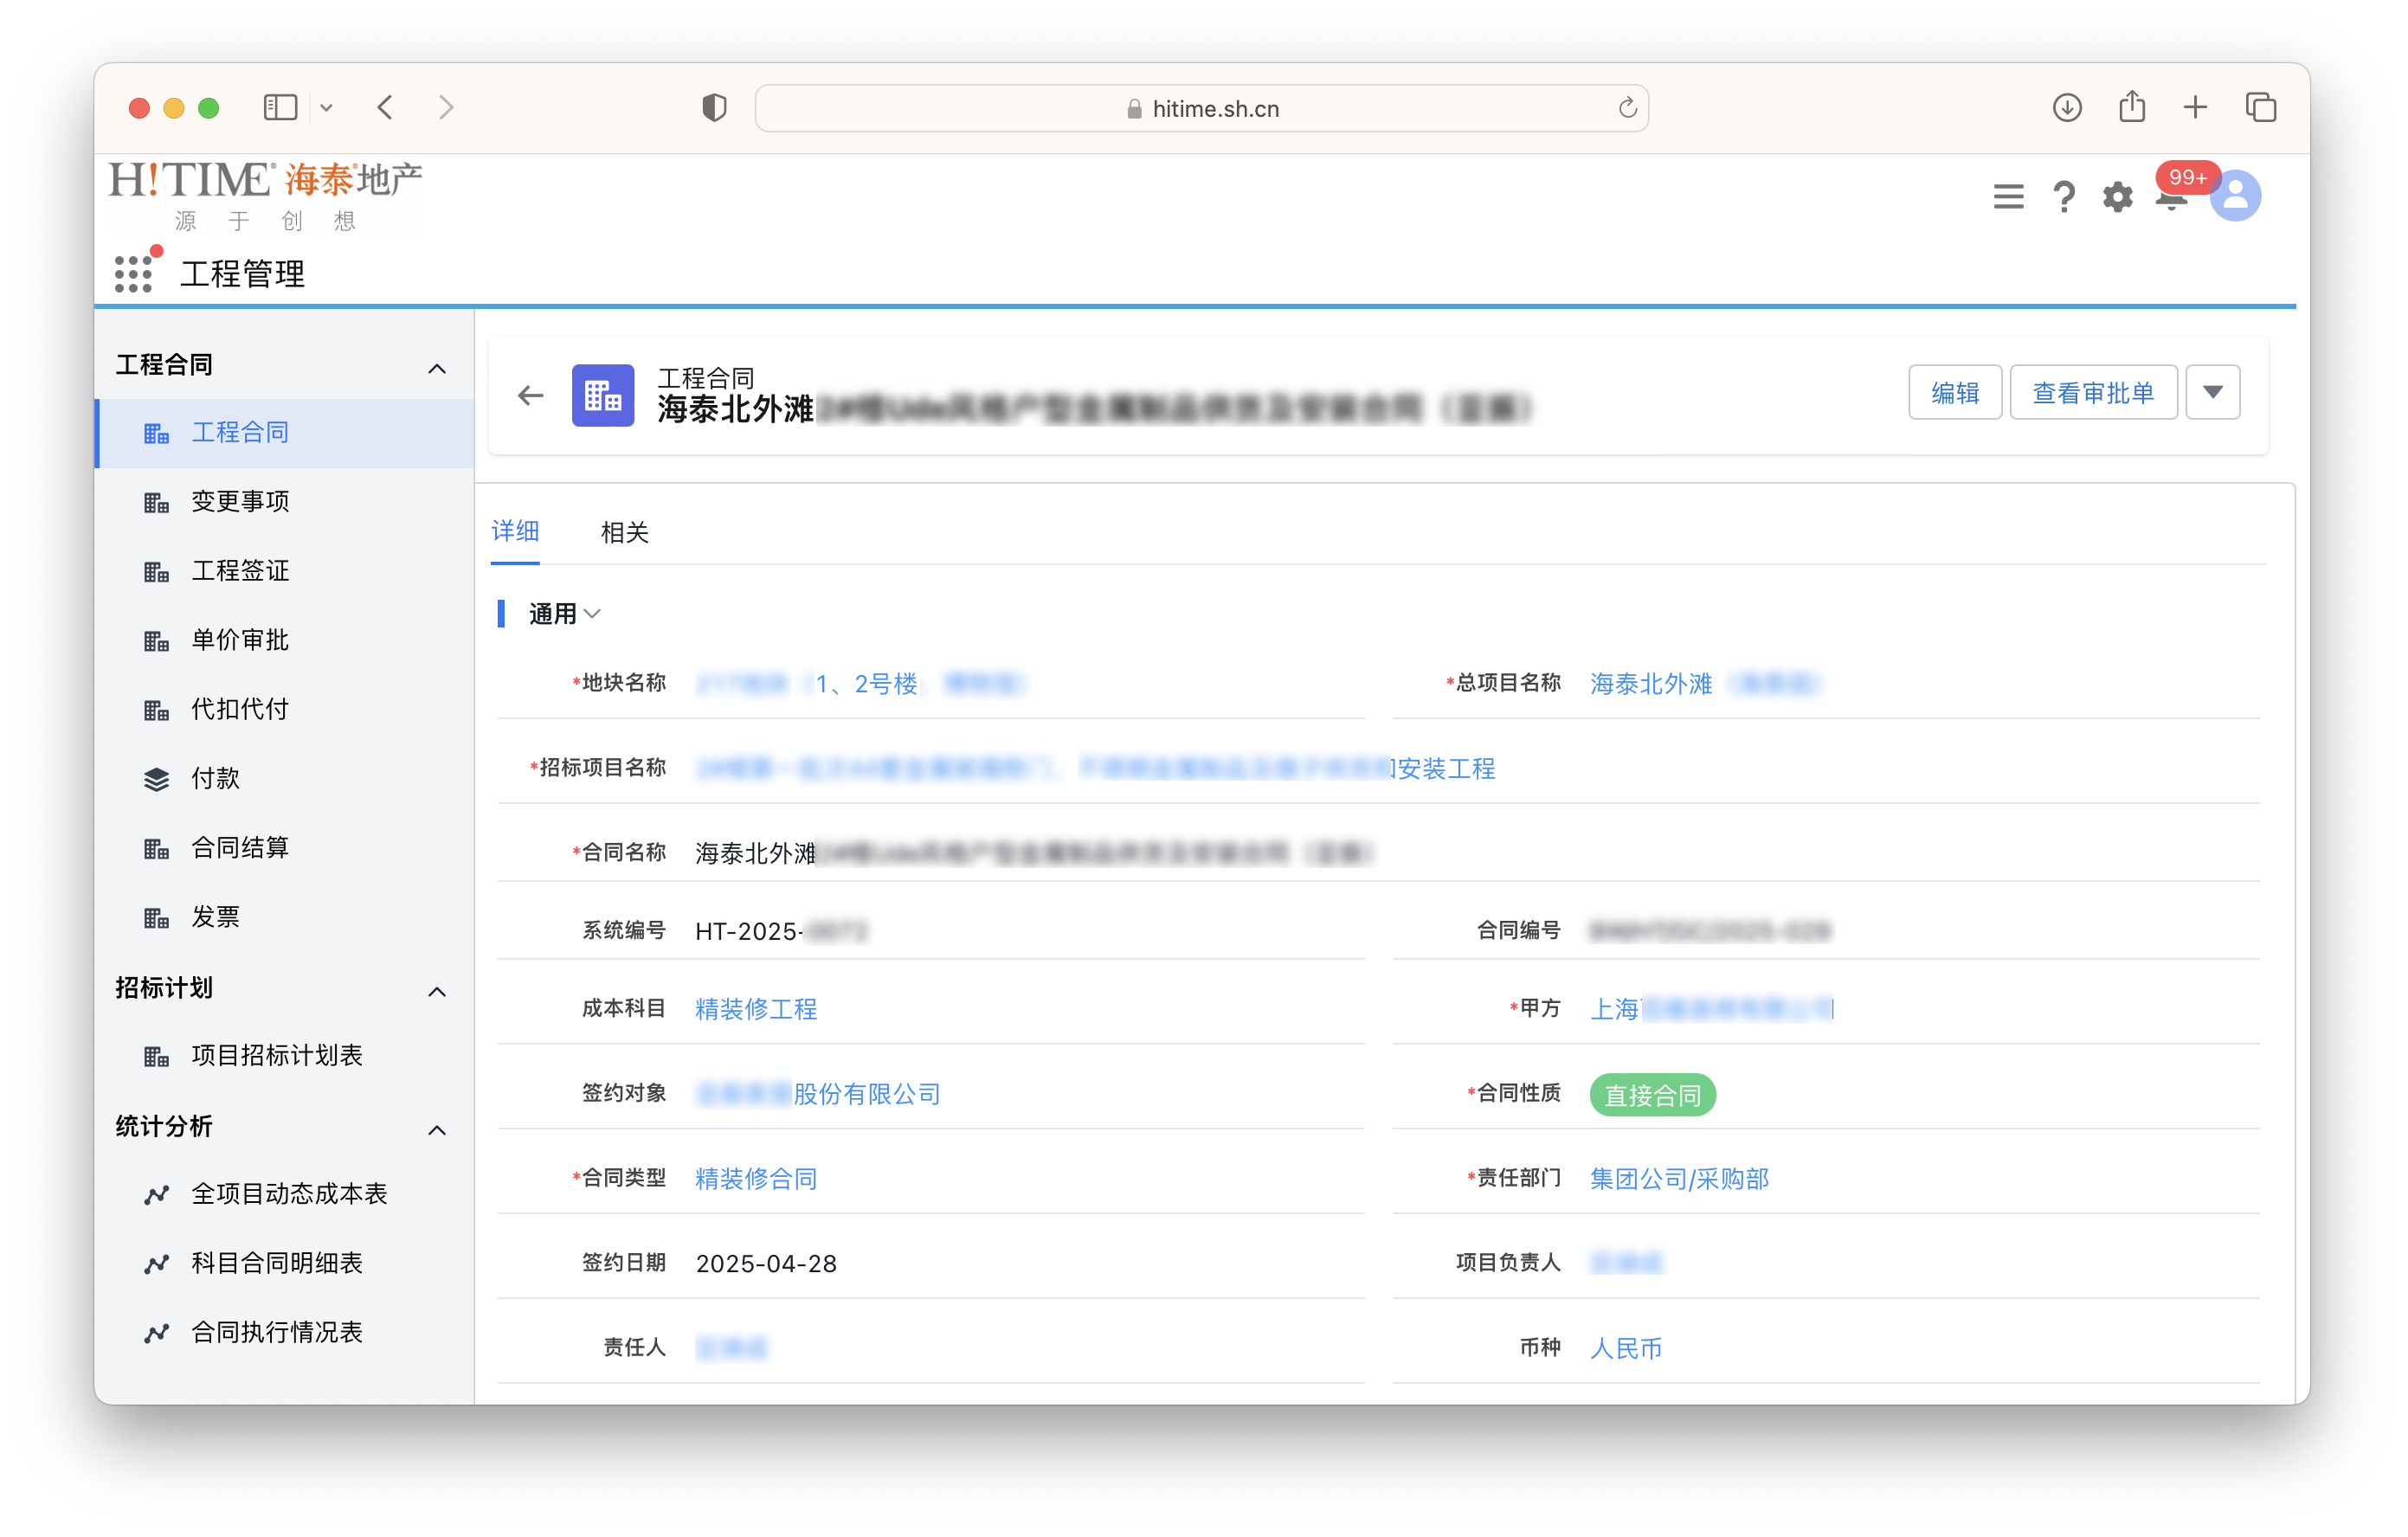The width and height of the screenshot is (2408, 1537).
Task: Collapse the 工程合同 sidebar group
Action: tap(437, 368)
